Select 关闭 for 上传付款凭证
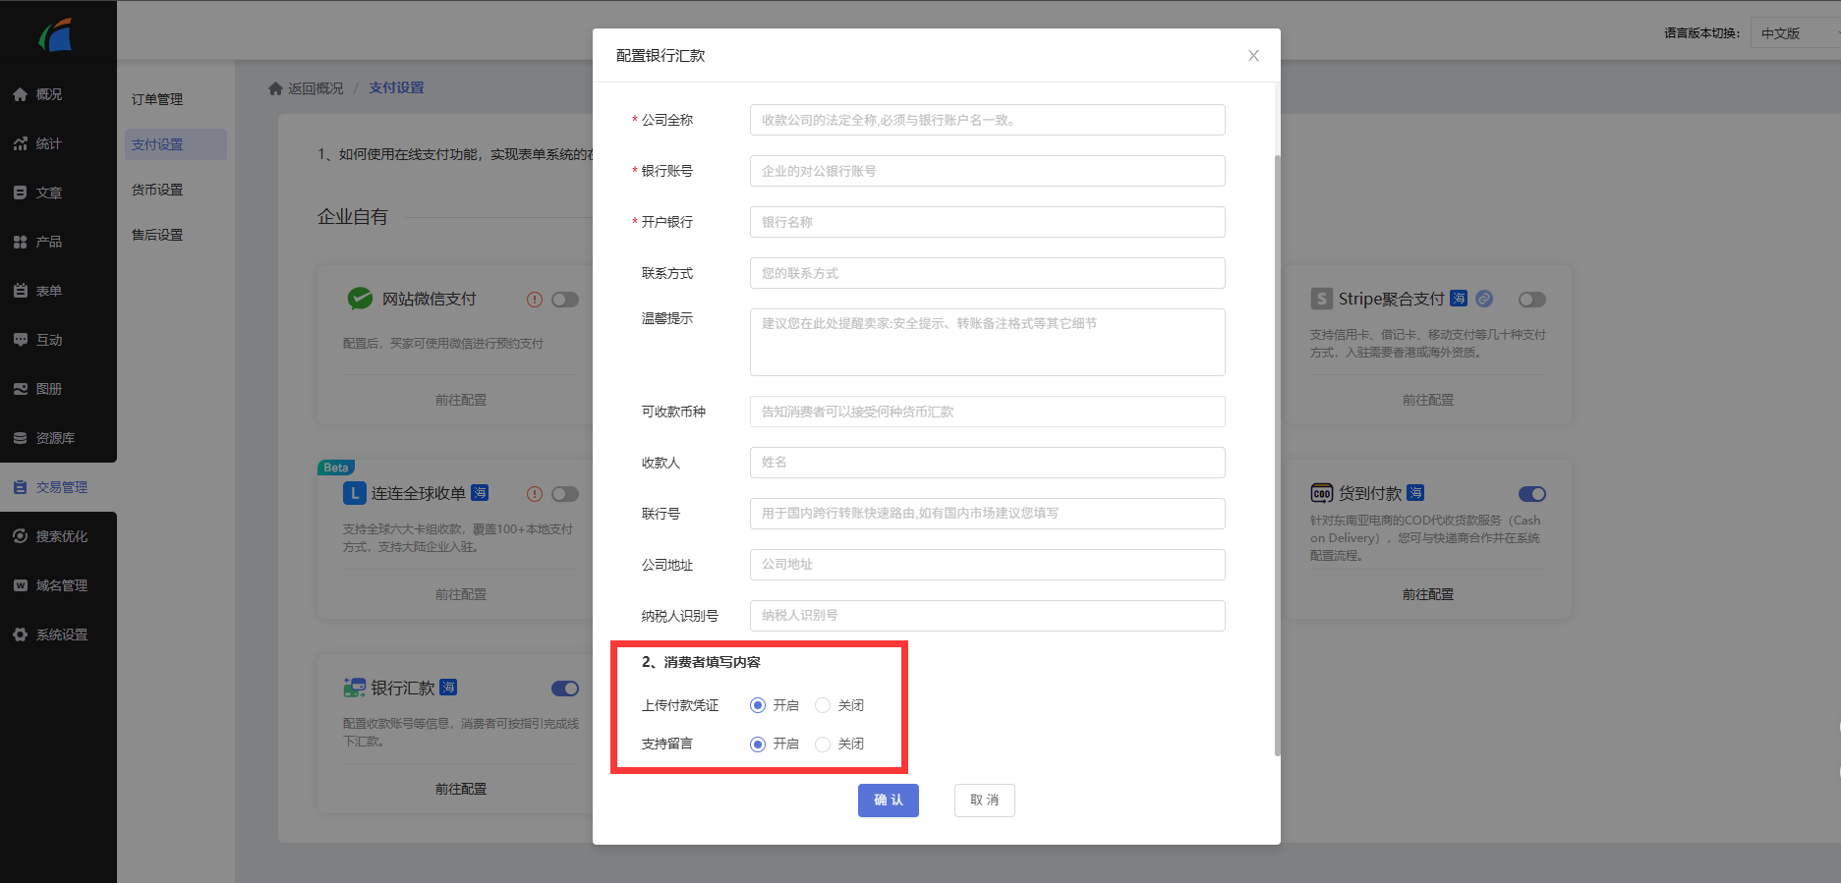 pos(824,705)
